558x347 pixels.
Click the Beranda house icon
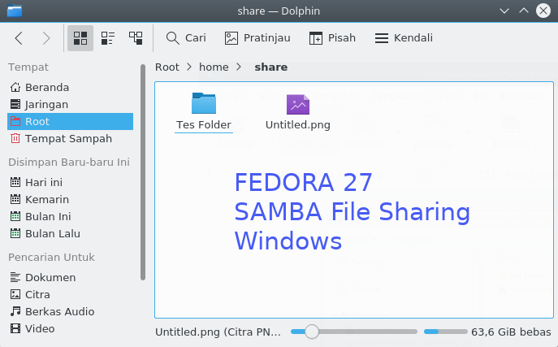click(15, 87)
